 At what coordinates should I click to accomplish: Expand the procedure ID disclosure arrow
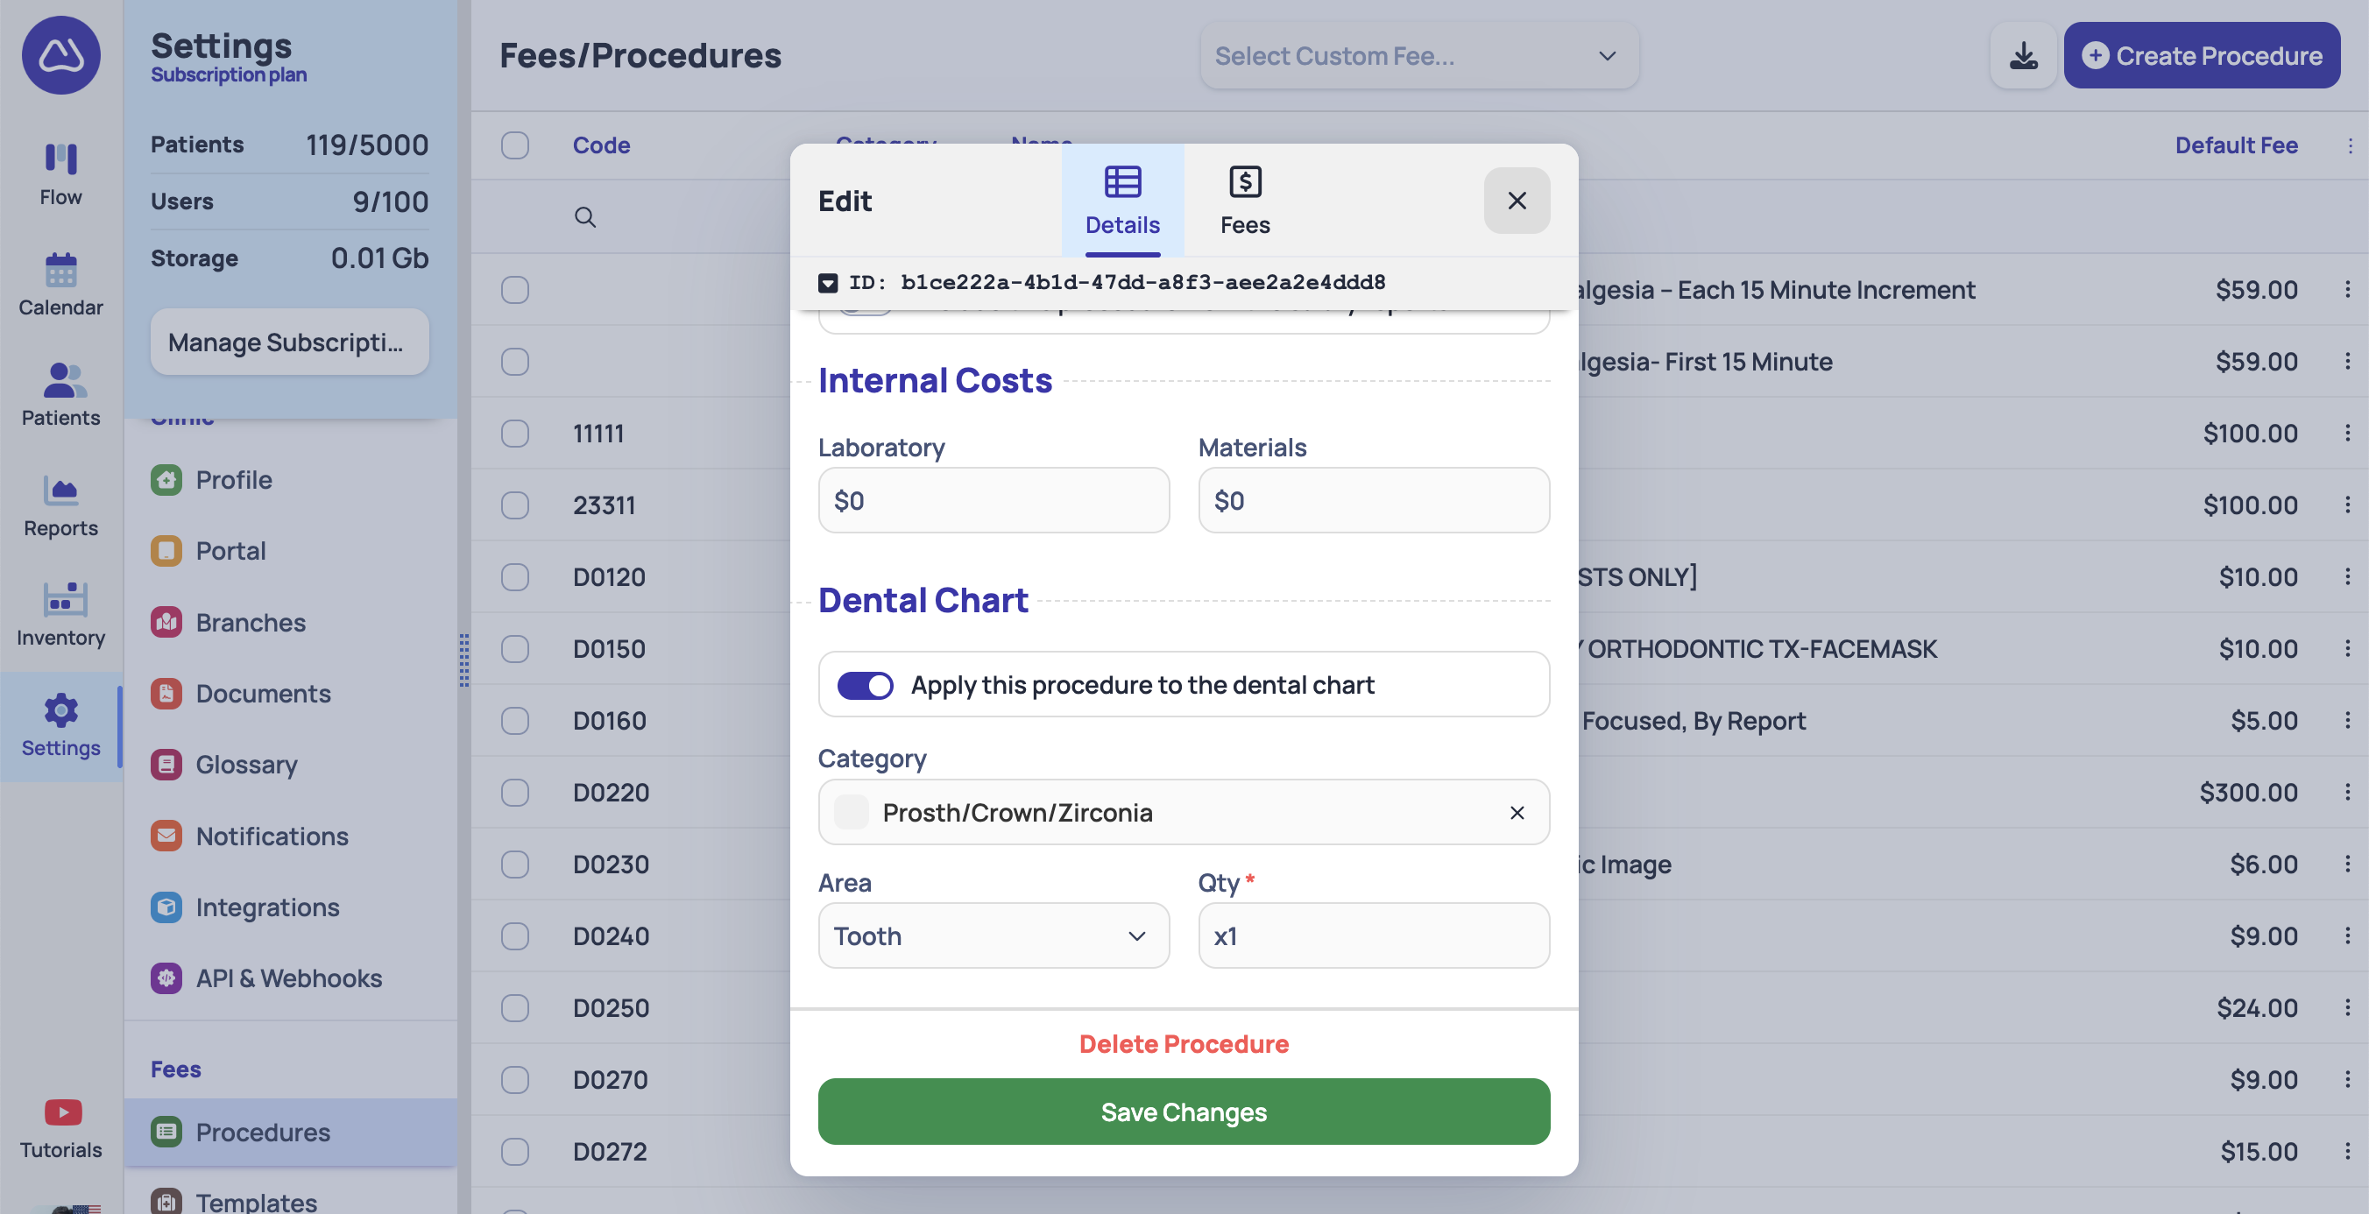[828, 282]
